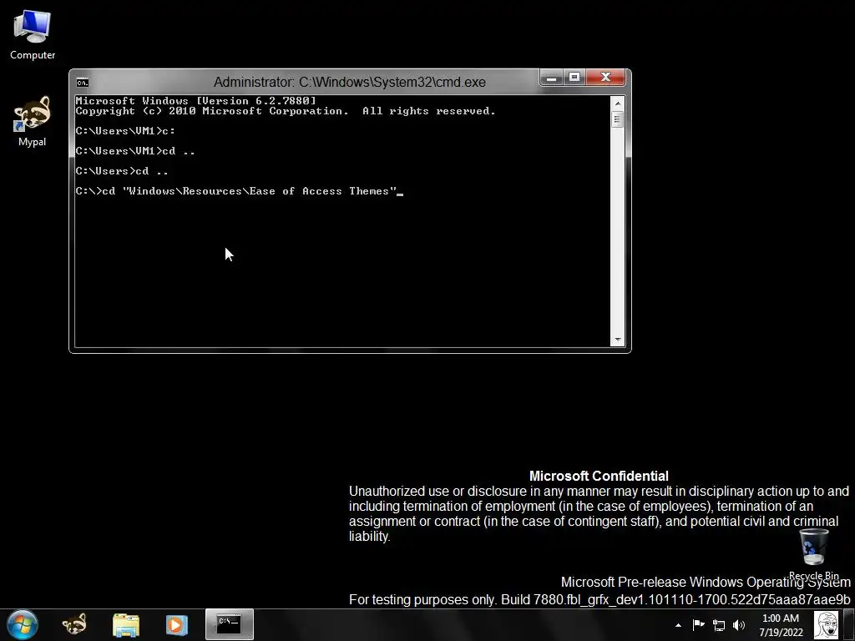Click the user tile picture in the taskbar
The image size is (855, 641).
826,625
